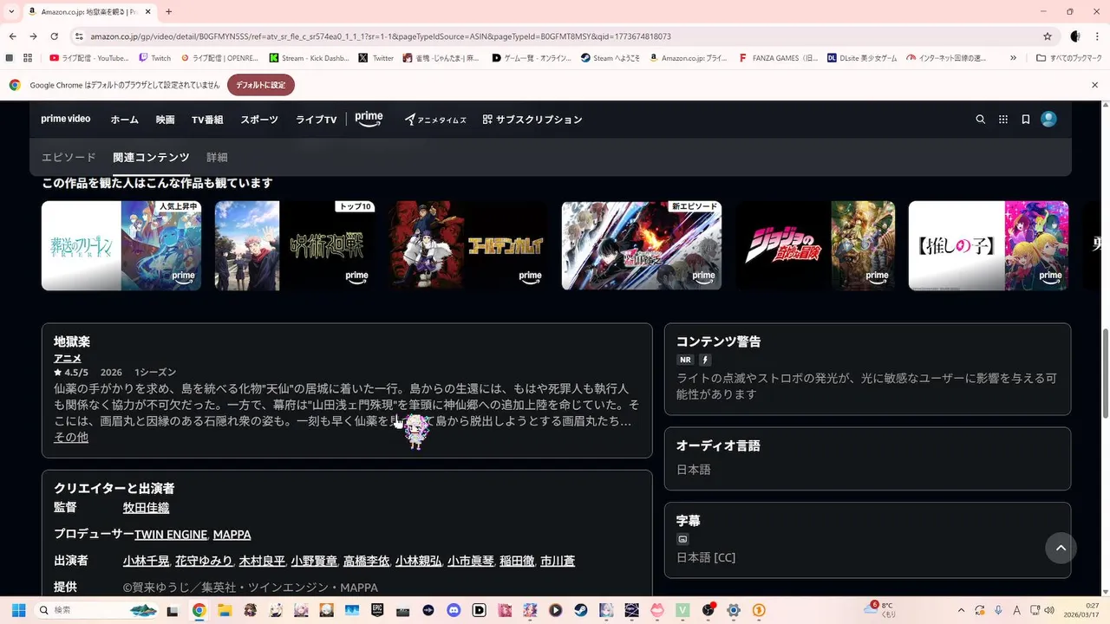This screenshot has width=1110, height=624.
Task: Click the Windows Start button
Action: tap(18, 610)
